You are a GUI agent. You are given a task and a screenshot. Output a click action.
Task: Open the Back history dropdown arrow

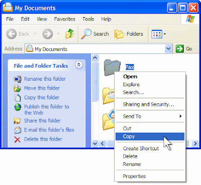35,34
